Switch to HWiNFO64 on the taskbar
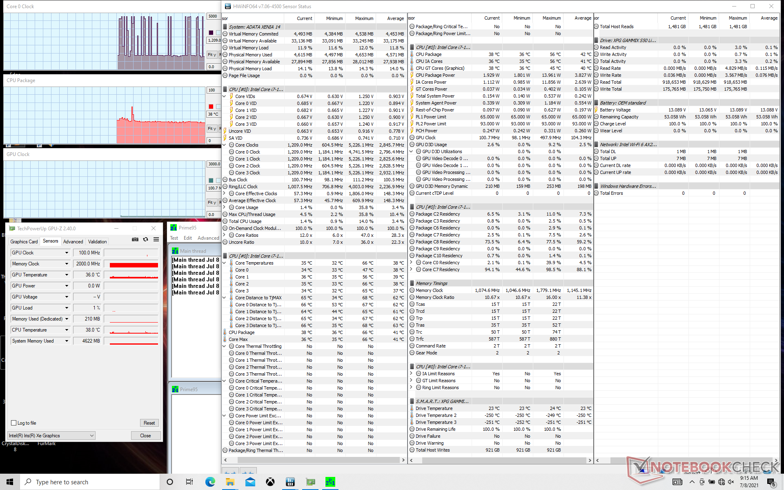This screenshot has width=784, height=490. click(290, 482)
